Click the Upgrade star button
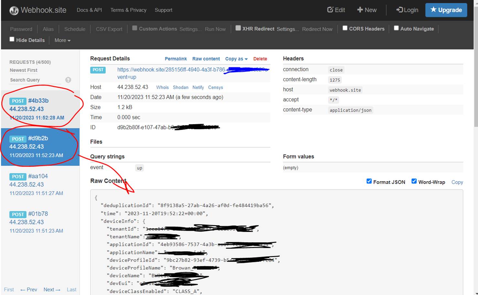Viewport: 478px width, 295px height. [x=446, y=10]
